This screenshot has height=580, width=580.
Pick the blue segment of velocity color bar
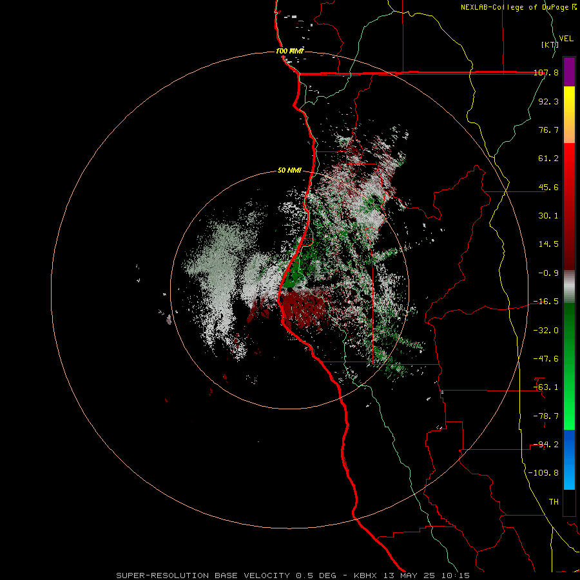(x=569, y=459)
